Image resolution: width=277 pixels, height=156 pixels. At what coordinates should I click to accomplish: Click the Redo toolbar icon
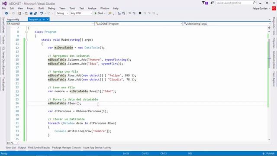coord(49,13)
